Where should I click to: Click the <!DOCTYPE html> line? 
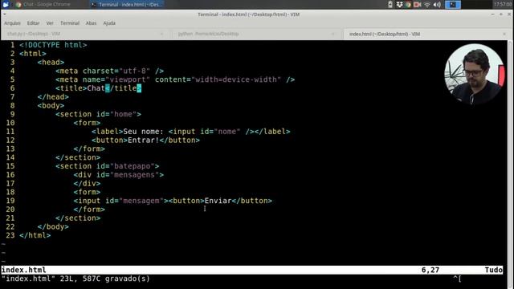click(53, 45)
